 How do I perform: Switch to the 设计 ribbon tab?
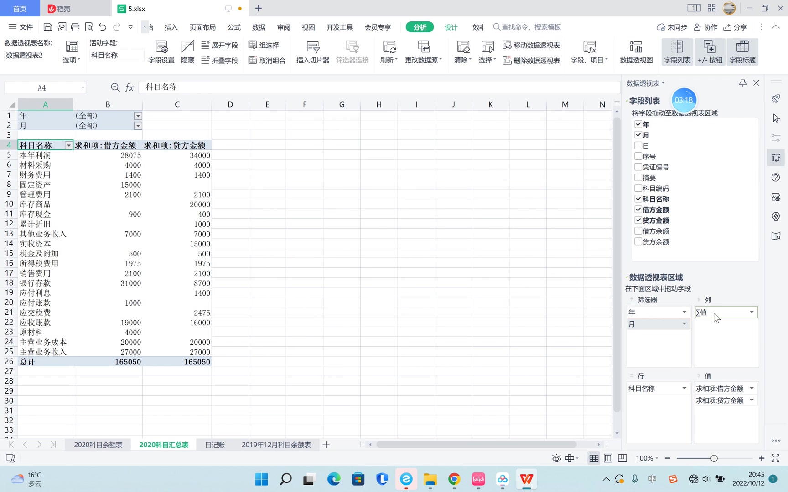pos(451,27)
